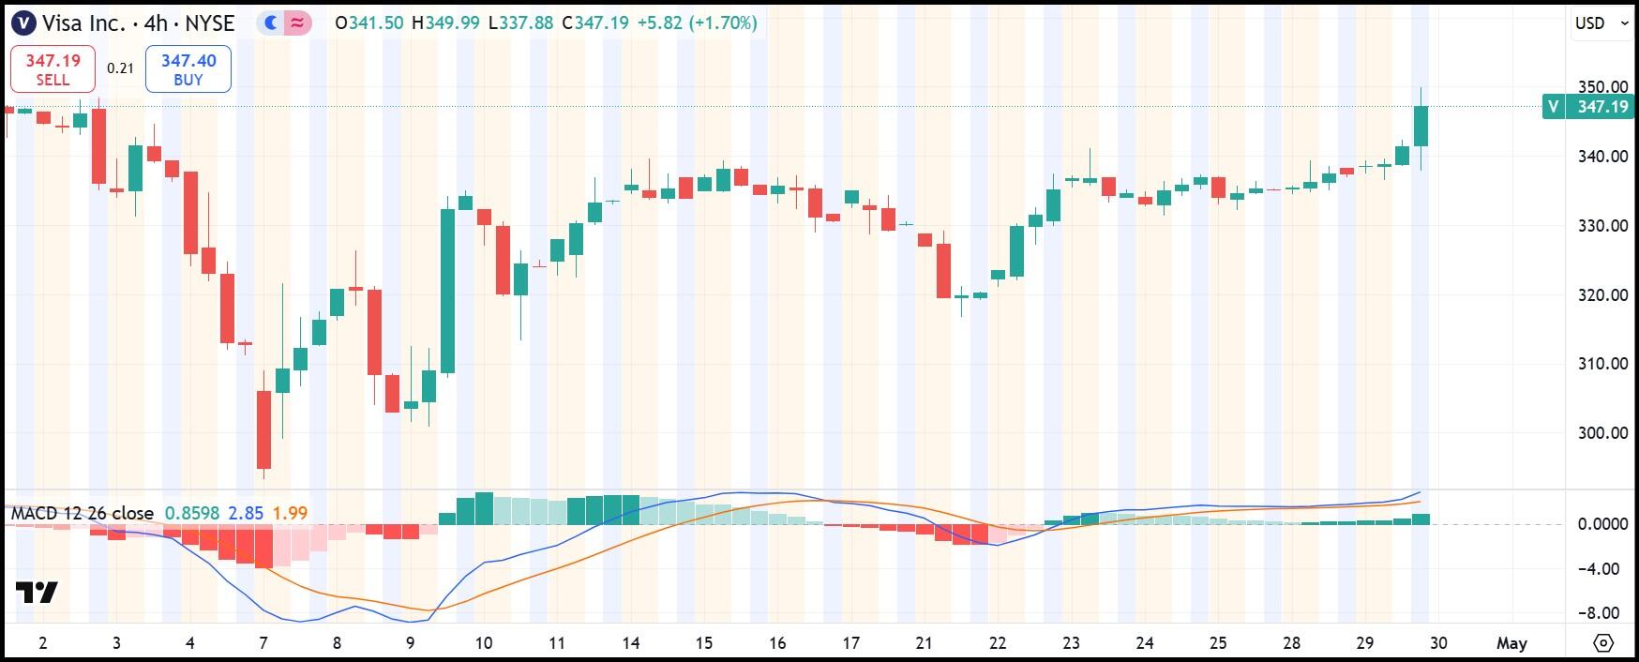This screenshot has width=1639, height=662.
Task: Click date 21 on the time axis
Action: point(925,643)
